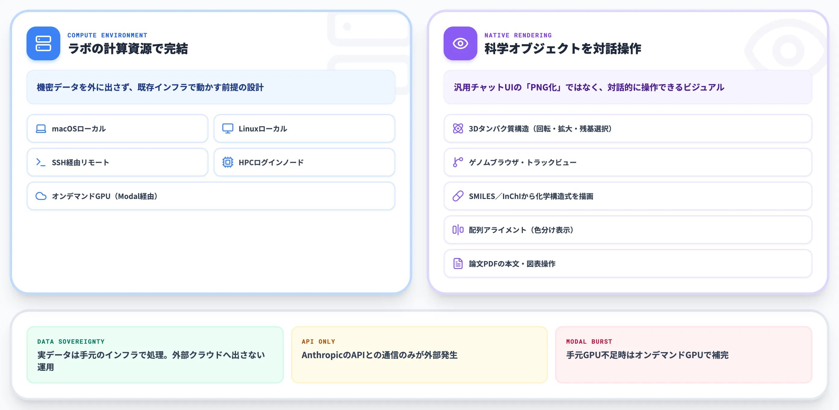Click the atom icon next to 3Dタンパク質構造
Viewport: 839px width, 410px height.
(x=458, y=129)
